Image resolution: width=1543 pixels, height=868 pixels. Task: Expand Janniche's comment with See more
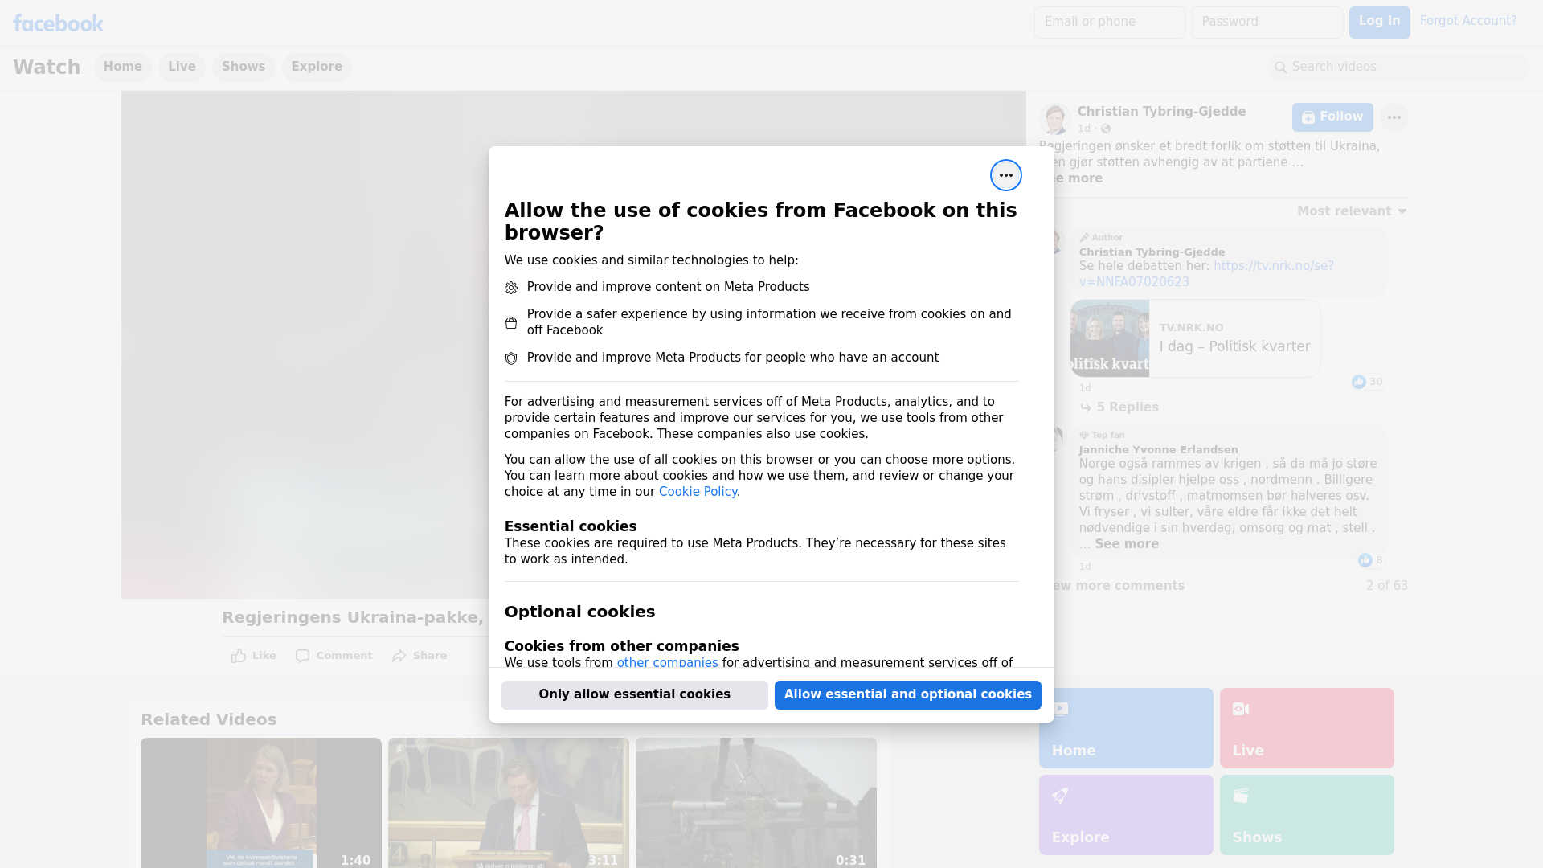[x=1127, y=544]
